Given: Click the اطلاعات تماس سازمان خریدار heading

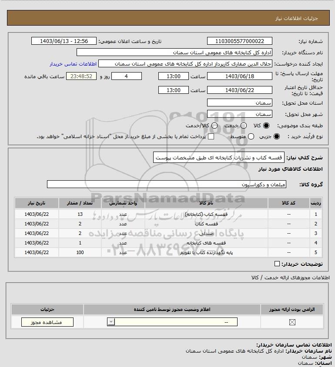Looking at the screenshot, I should (294, 345).
